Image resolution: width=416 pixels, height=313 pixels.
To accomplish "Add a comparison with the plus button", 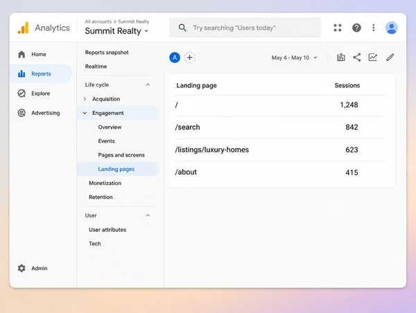I will tap(189, 57).
